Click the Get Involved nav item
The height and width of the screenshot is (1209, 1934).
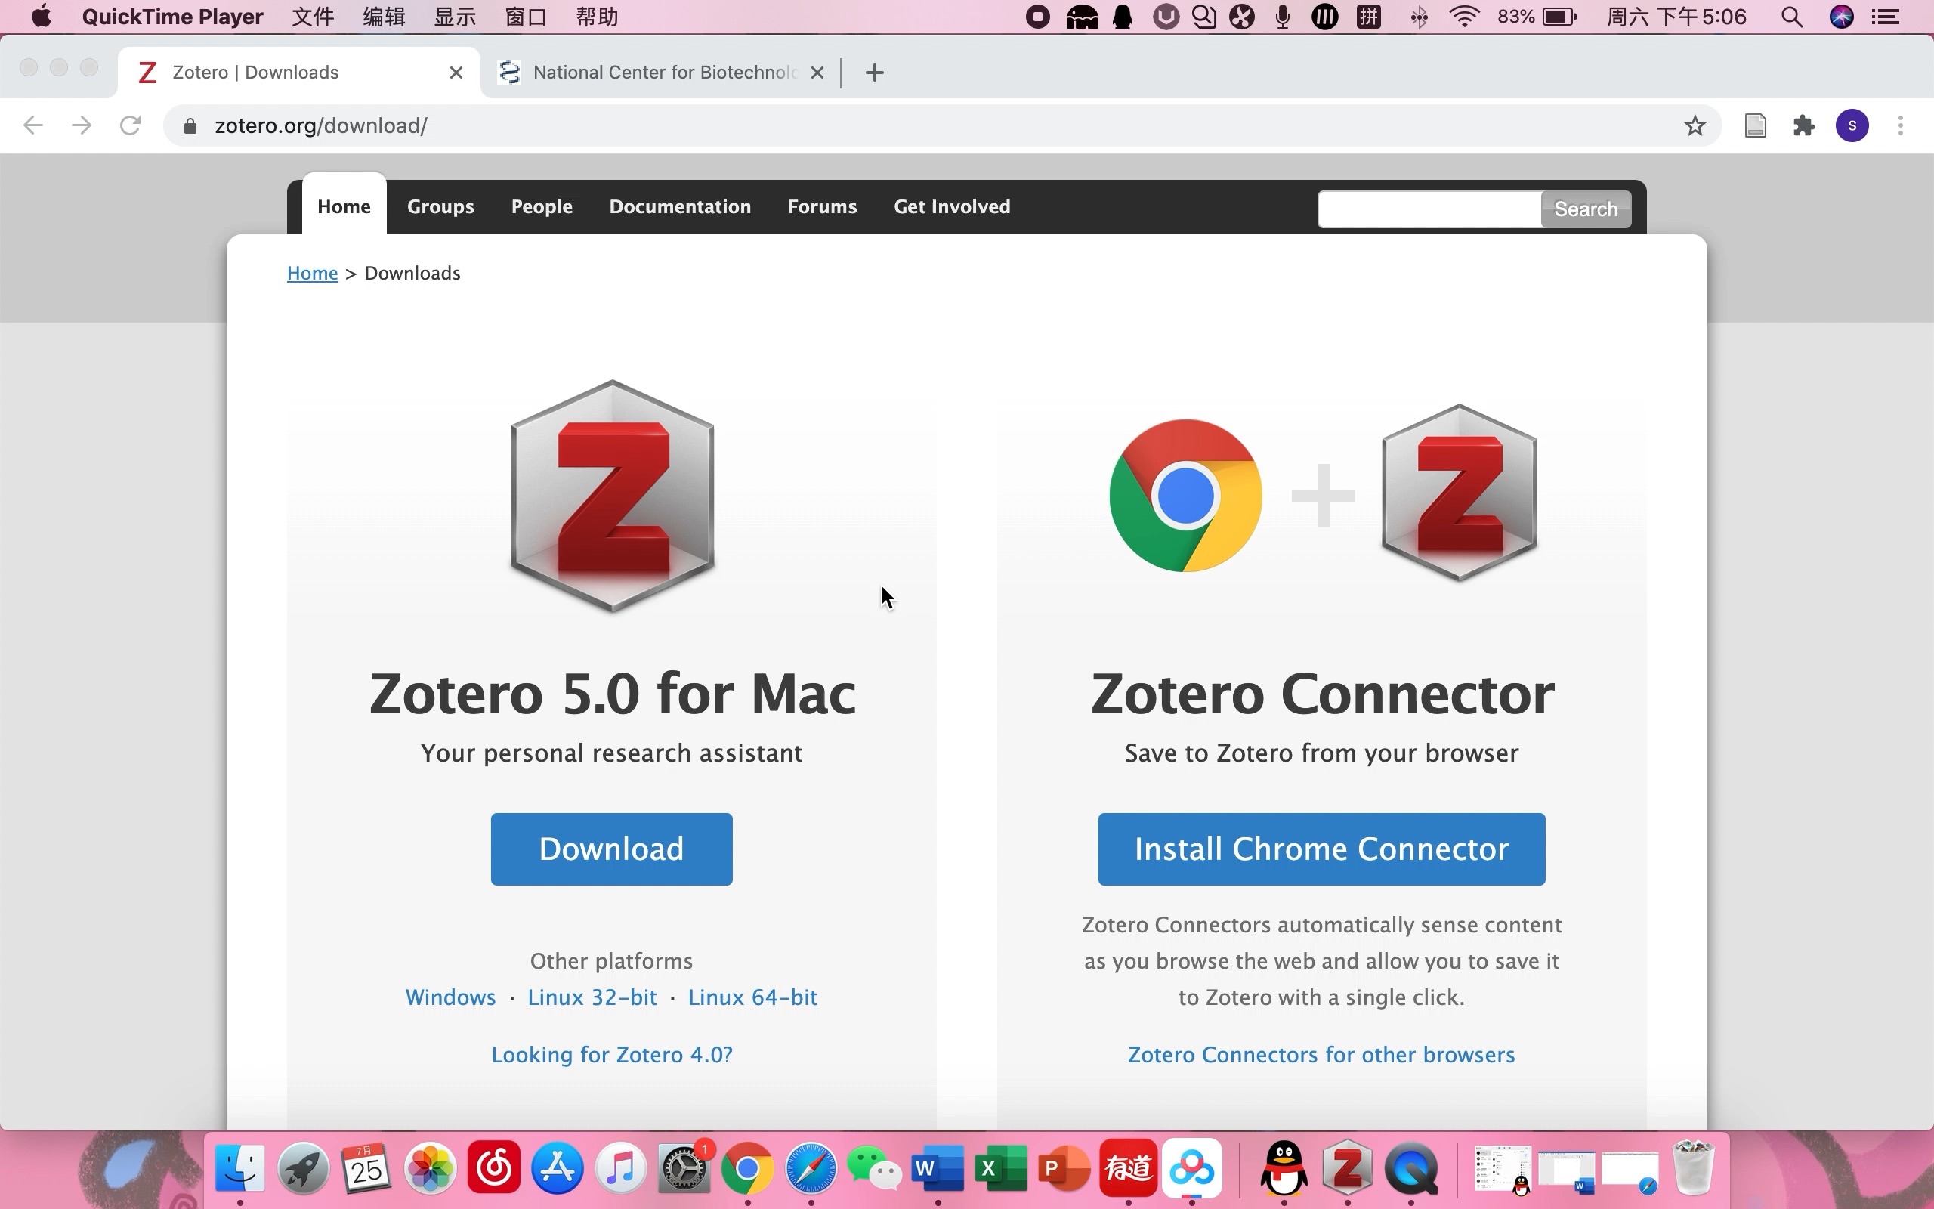coord(951,206)
